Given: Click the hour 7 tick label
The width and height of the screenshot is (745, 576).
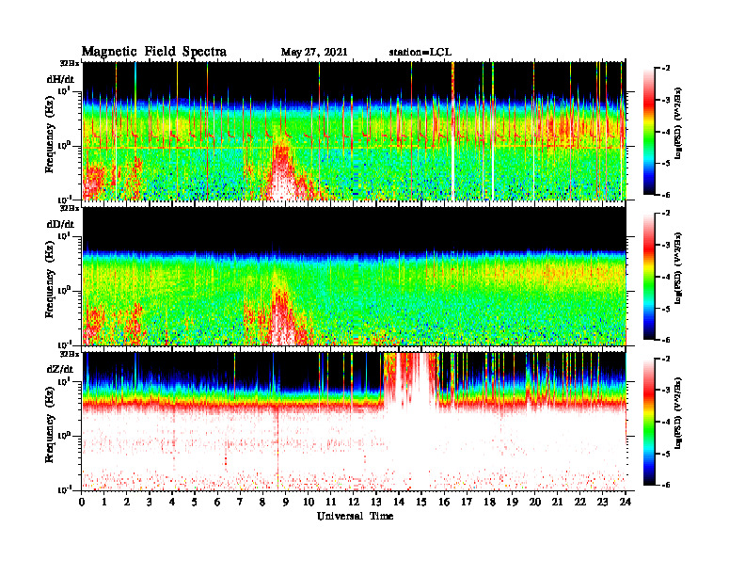Looking at the screenshot, I should pos(241,502).
